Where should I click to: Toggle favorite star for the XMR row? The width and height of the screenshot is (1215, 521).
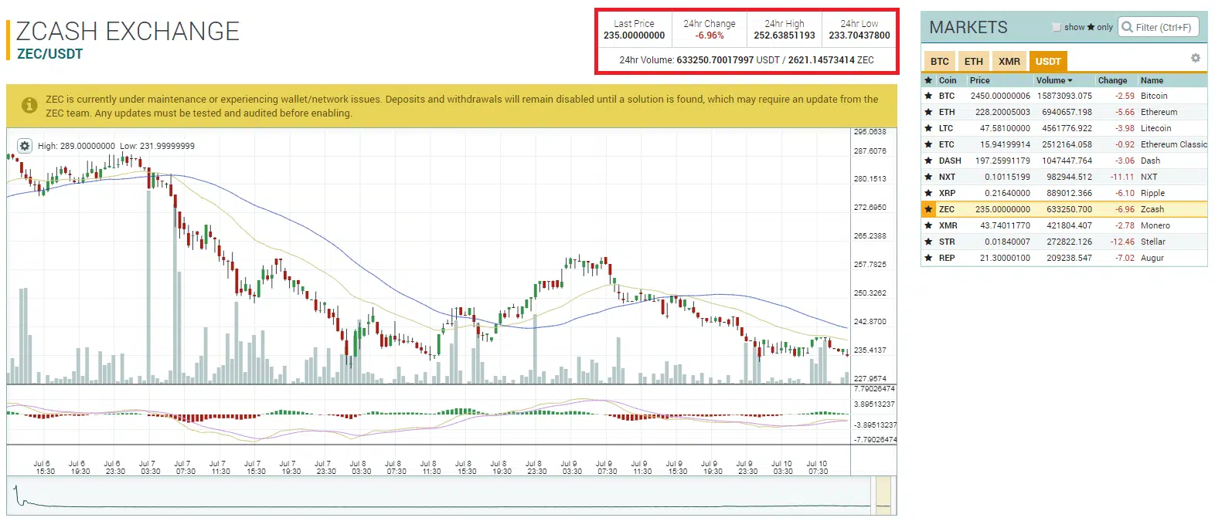[928, 225]
